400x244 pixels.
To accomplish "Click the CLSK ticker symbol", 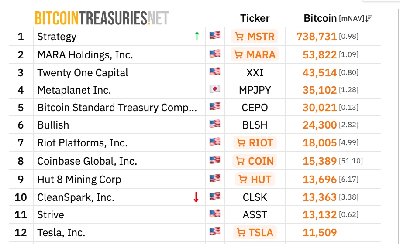I will pos(255,197).
